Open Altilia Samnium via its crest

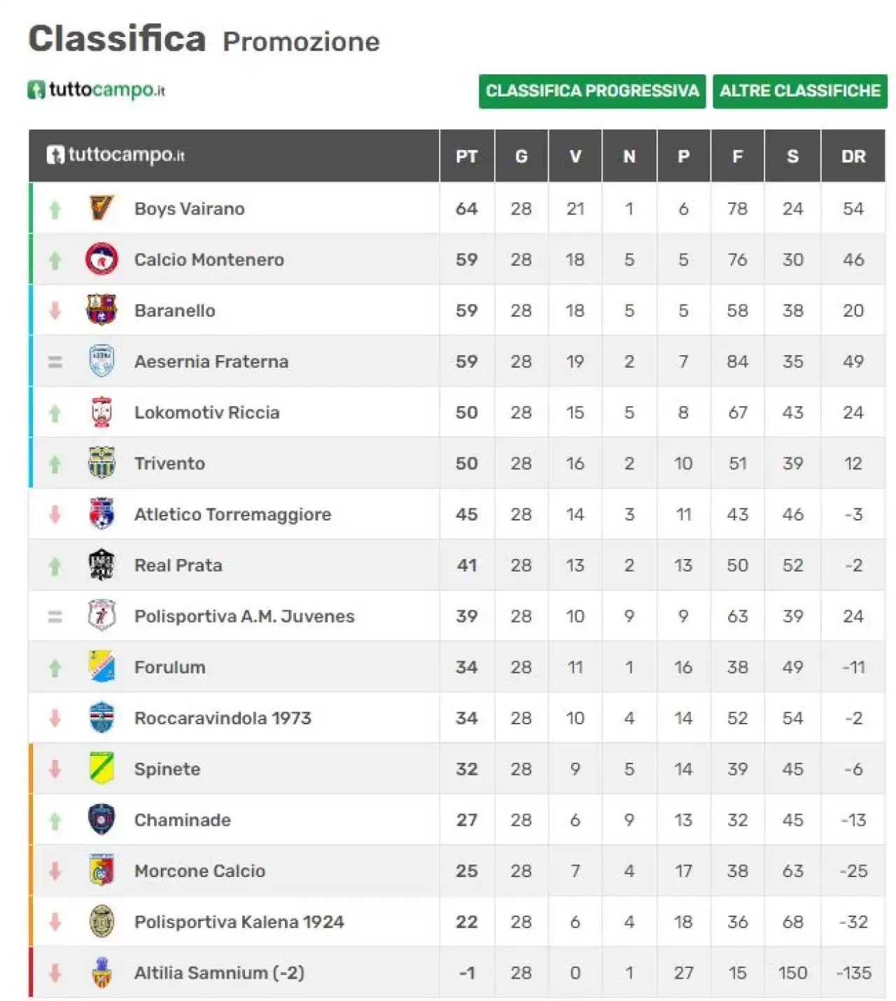(x=101, y=972)
